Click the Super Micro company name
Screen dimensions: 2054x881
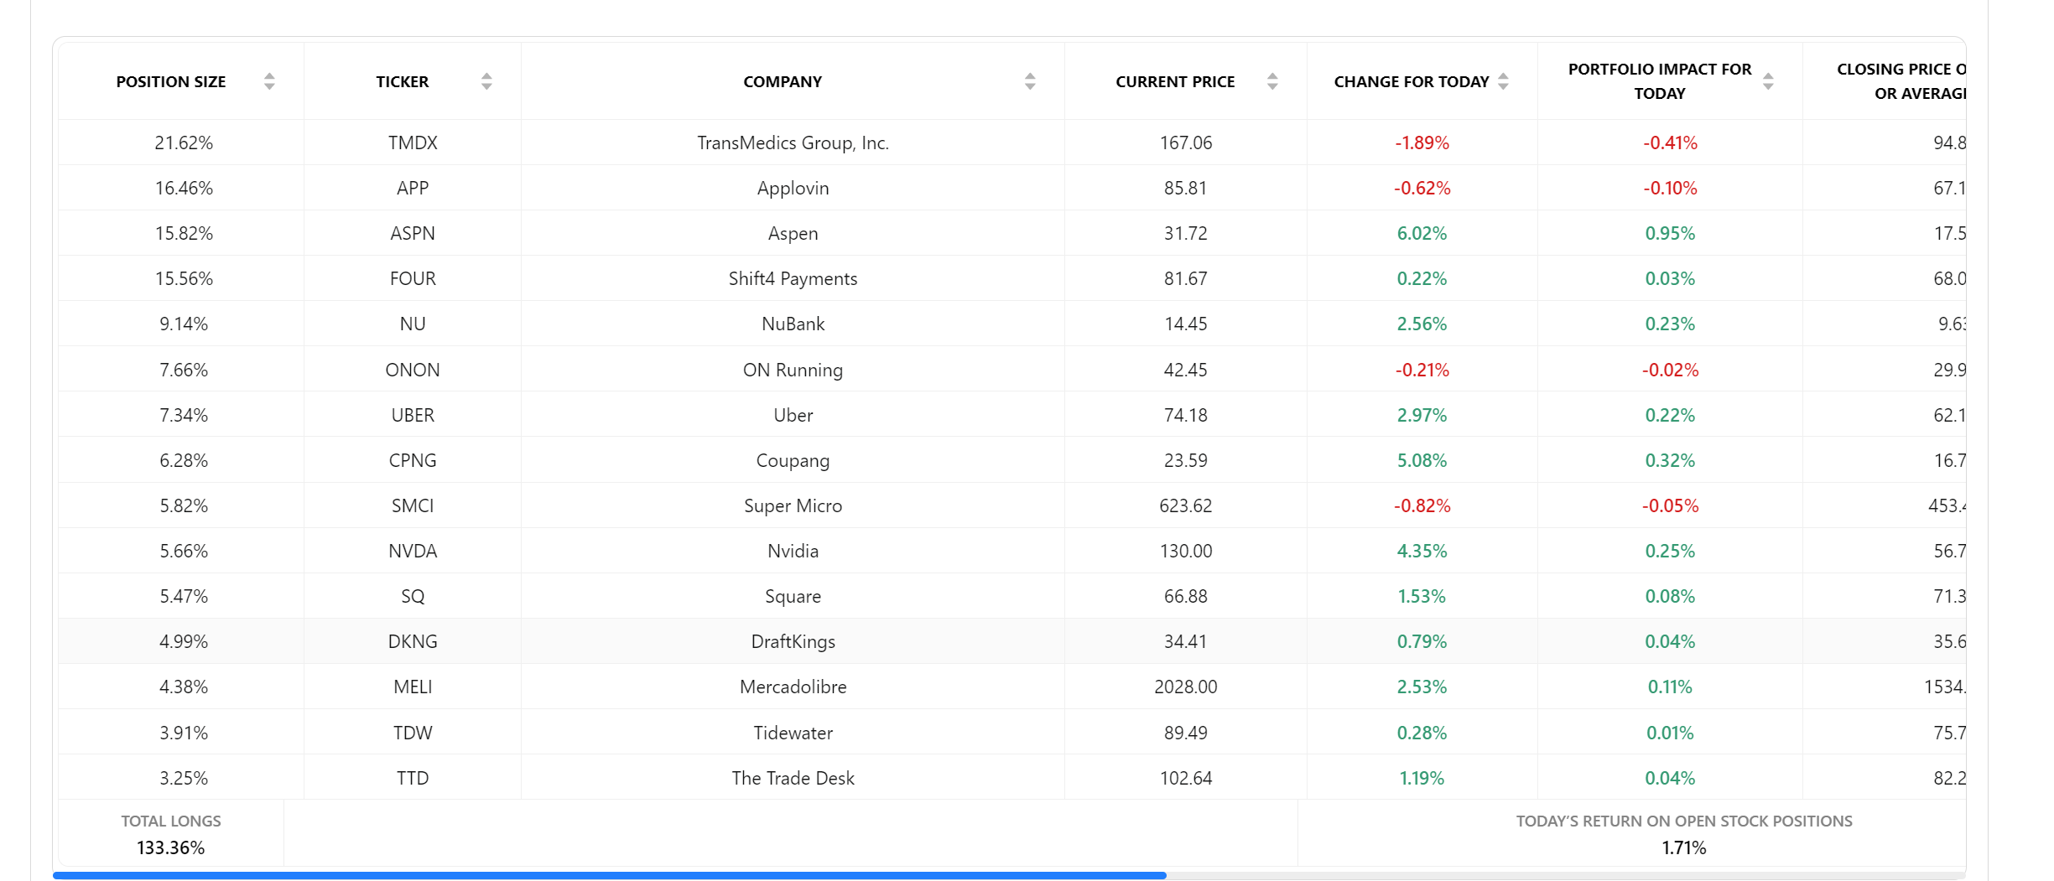pos(793,506)
